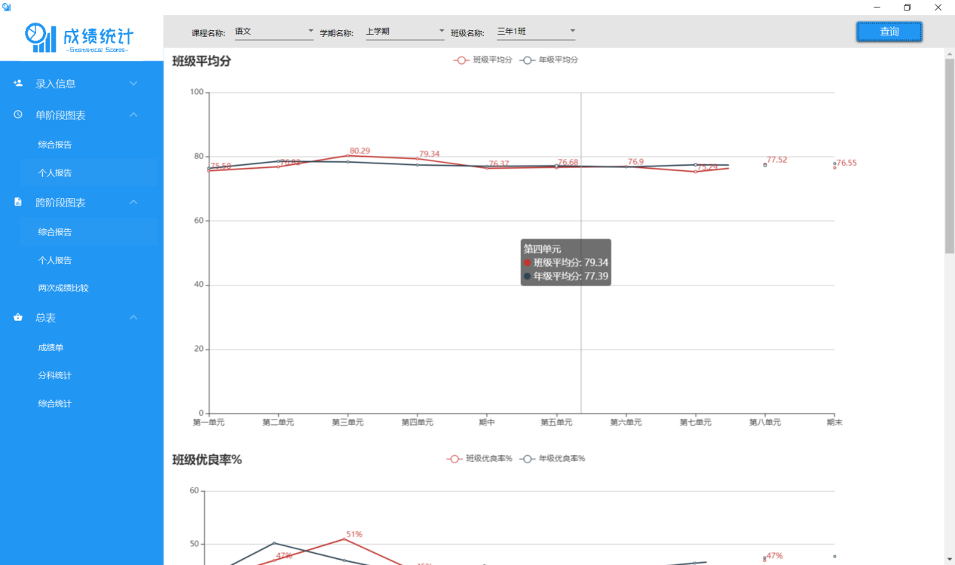This screenshot has width=955, height=565.
Task: Collapse the 跨阶段图表 chevron
Action: tap(133, 202)
